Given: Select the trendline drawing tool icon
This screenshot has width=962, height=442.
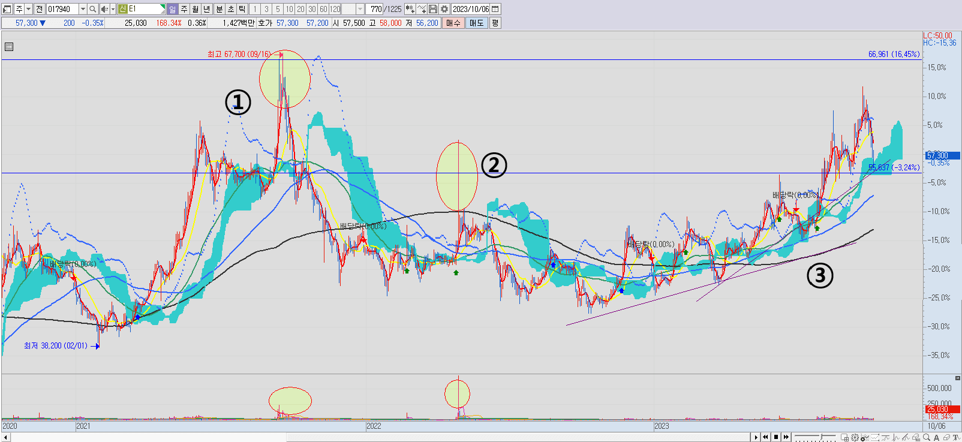Looking at the screenshot, I should pos(906,437).
